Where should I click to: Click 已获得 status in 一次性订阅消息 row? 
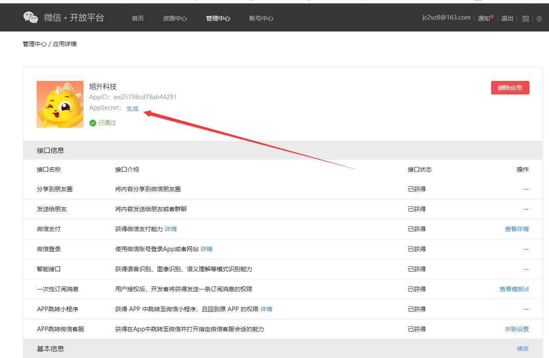point(417,289)
